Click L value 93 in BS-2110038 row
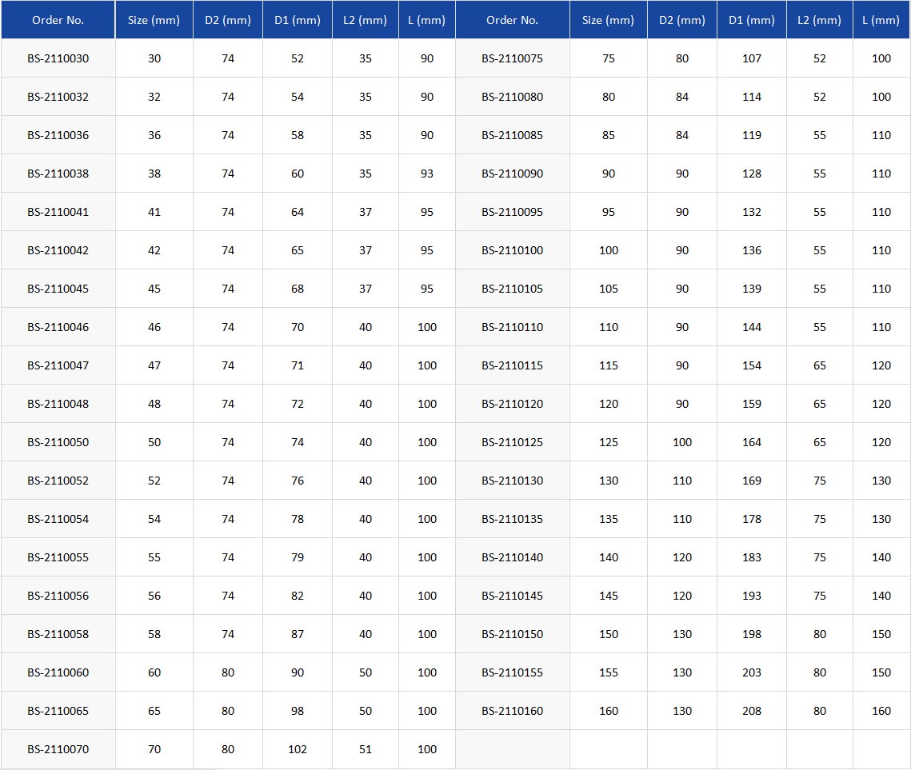 point(427,174)
